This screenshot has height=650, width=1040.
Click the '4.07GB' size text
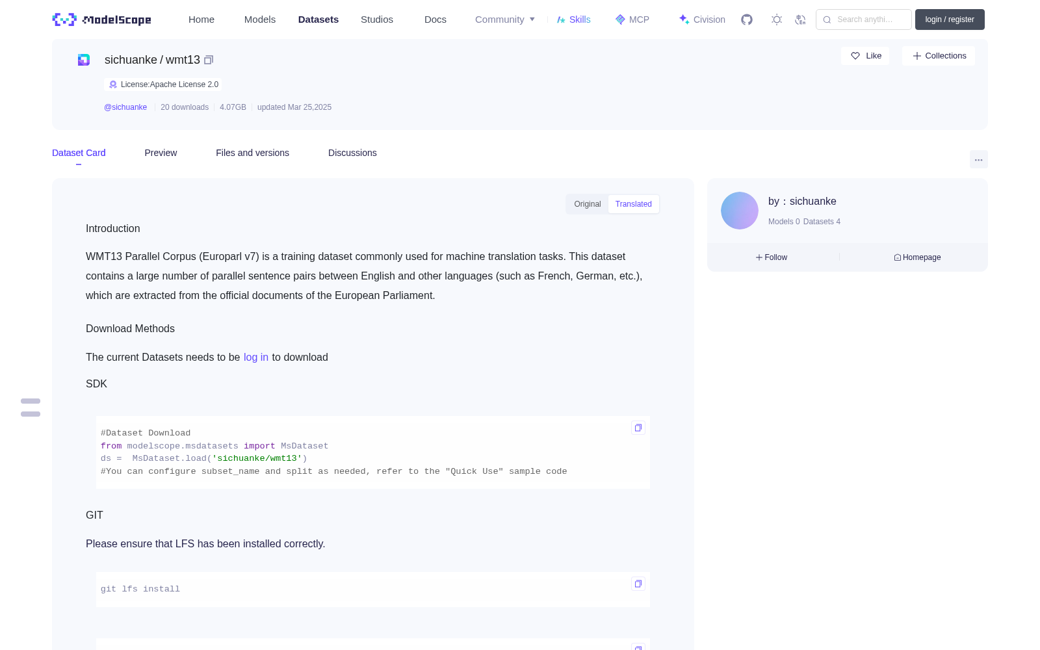(x=233, y=107)
